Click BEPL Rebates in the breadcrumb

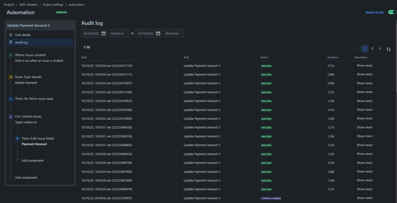tap(28, 4)
